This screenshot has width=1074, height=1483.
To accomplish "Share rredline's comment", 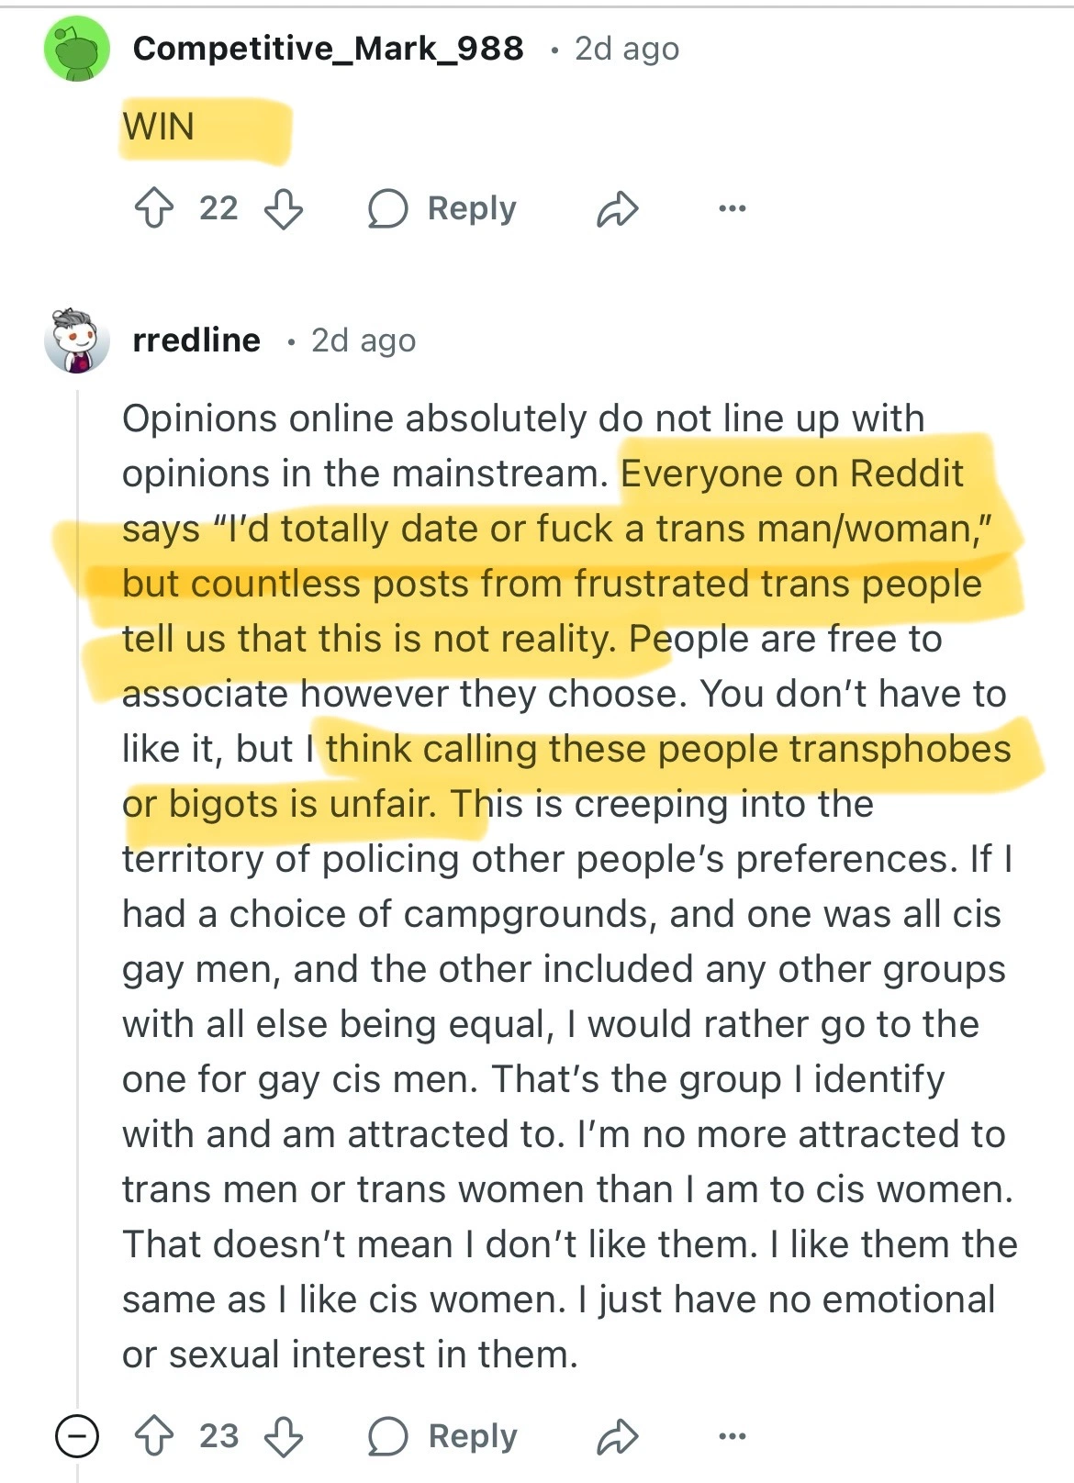I will click(617, 1436).
